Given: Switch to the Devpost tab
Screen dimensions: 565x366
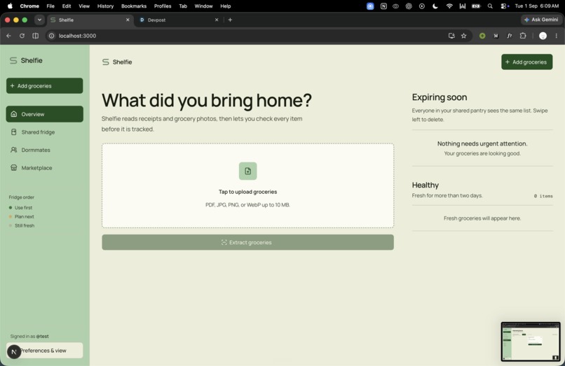Looking at the screenshot, I should pos(178,20).
